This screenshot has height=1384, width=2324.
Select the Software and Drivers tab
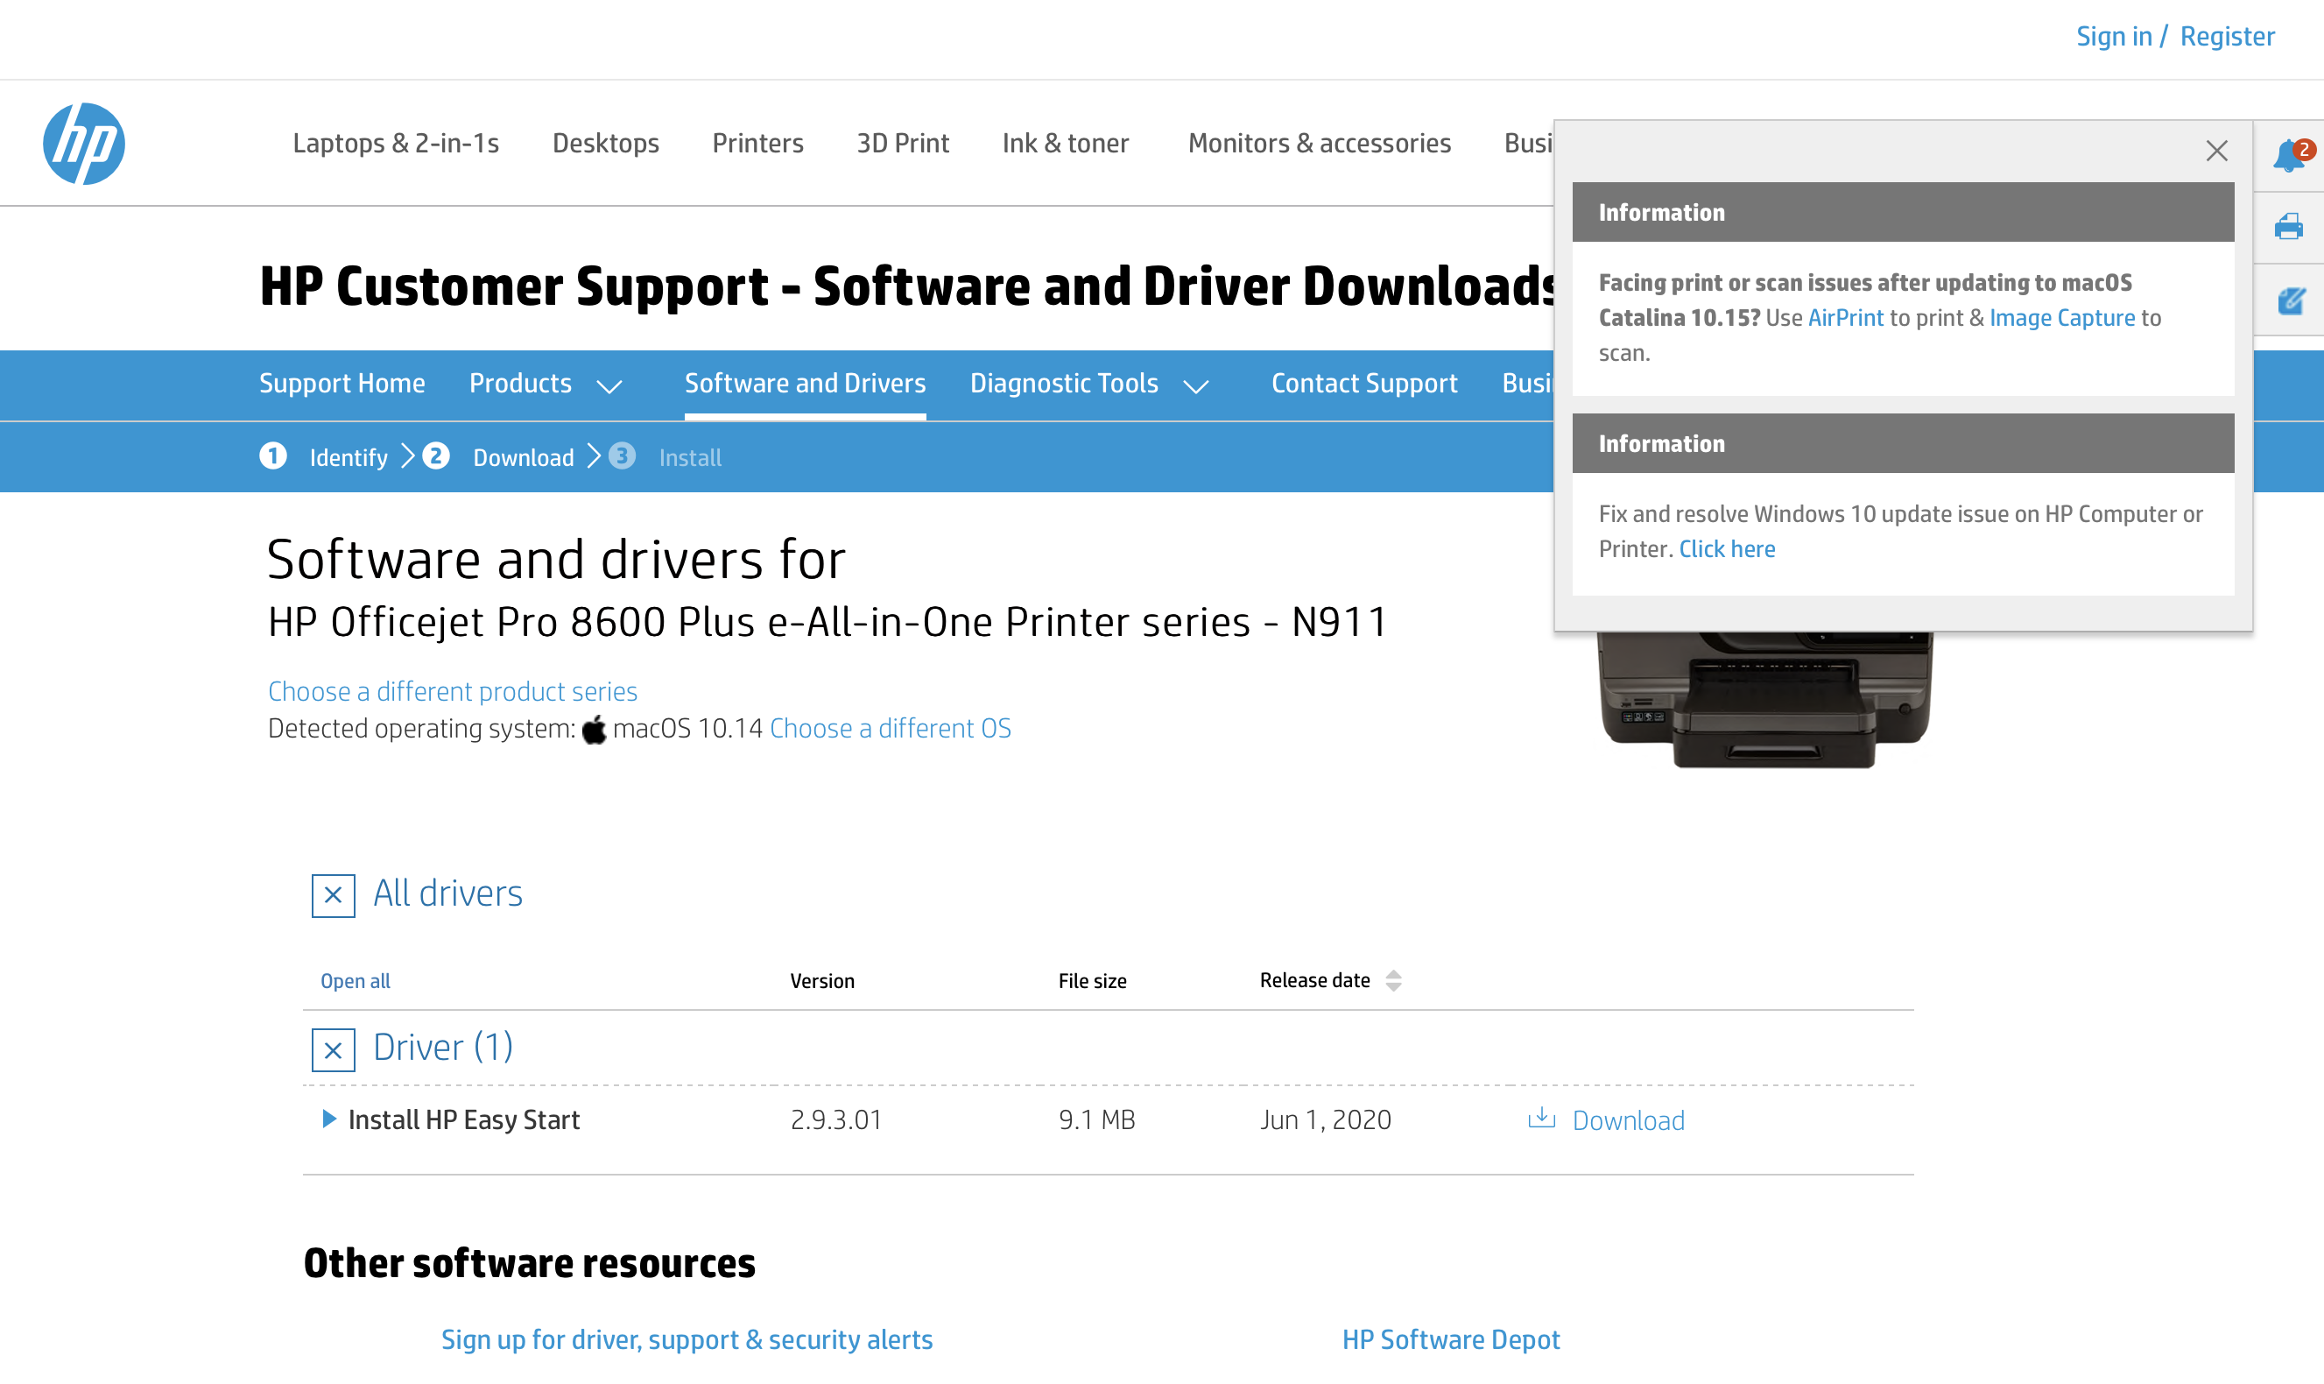coord(805,384)
